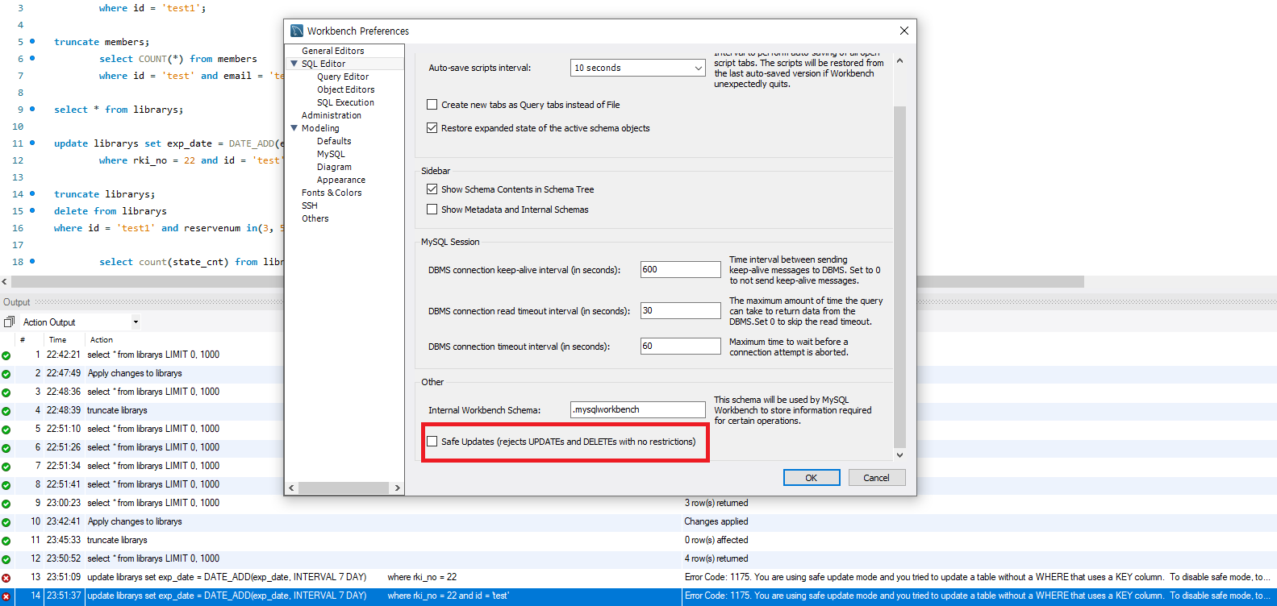Open Others preferences page
Viewport: 1277px width, 606px height.
tap(315, 218)
